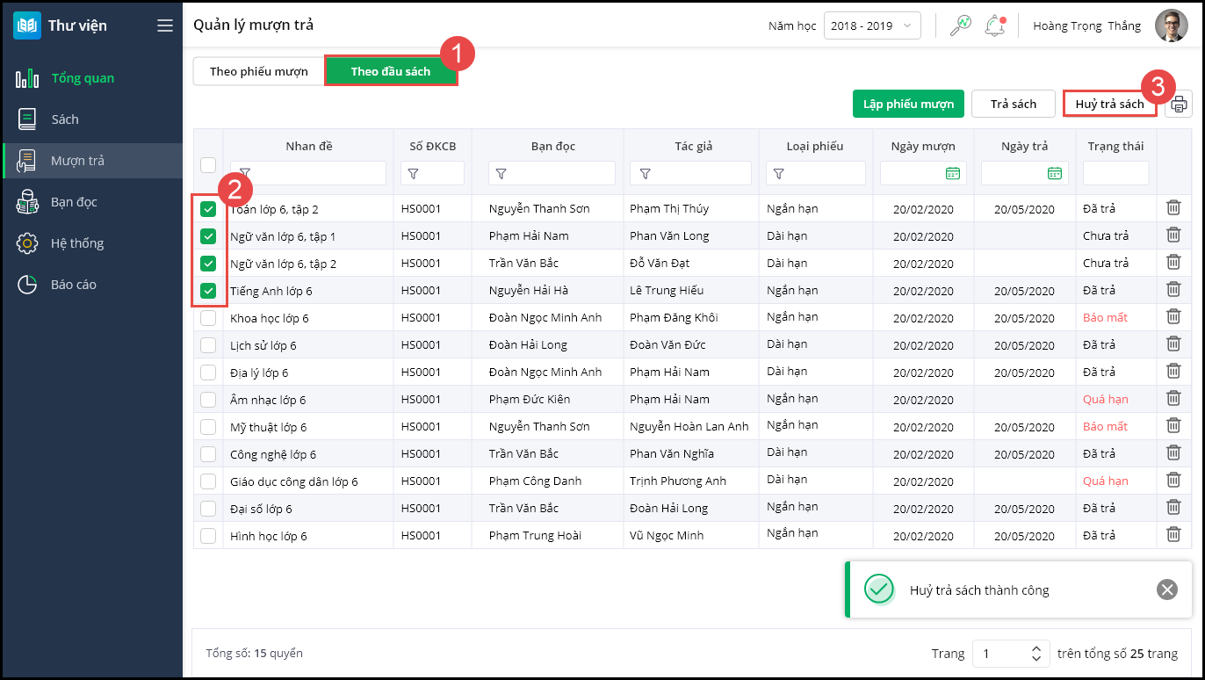This screenshot has width=1205, height=680.
Task: Open calendar picker in Ngày mượn filter
Action: click(x=952, y=174)
